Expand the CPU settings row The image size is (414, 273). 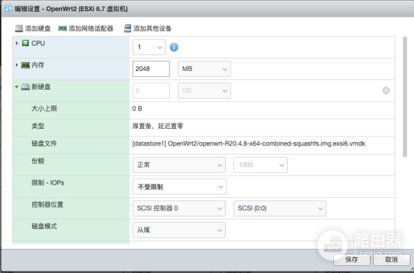(17, 43)
